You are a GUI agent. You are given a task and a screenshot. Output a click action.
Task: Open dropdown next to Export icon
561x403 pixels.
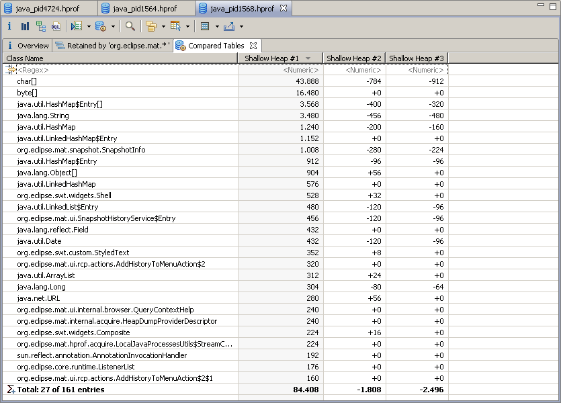click(x=241, y=26)
